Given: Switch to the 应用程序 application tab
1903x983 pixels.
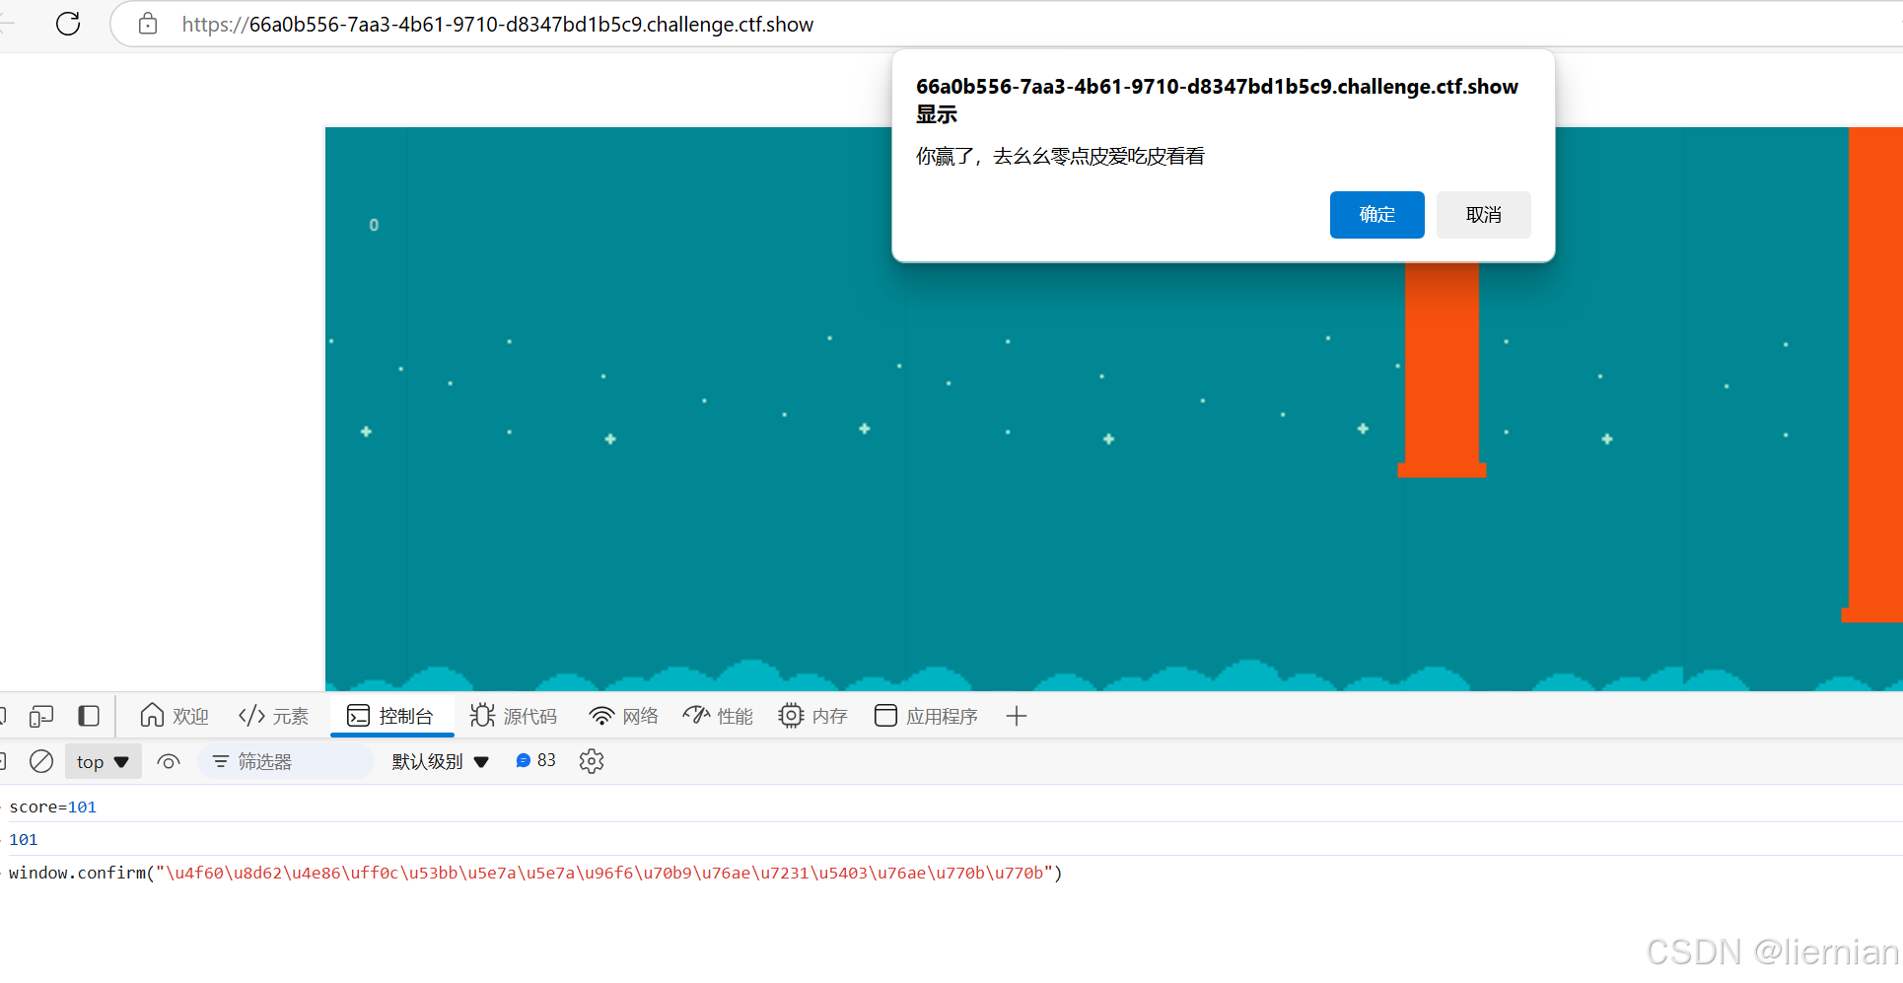Looking at the screenshot, I should pyautogui.click(x=926, y=716).
